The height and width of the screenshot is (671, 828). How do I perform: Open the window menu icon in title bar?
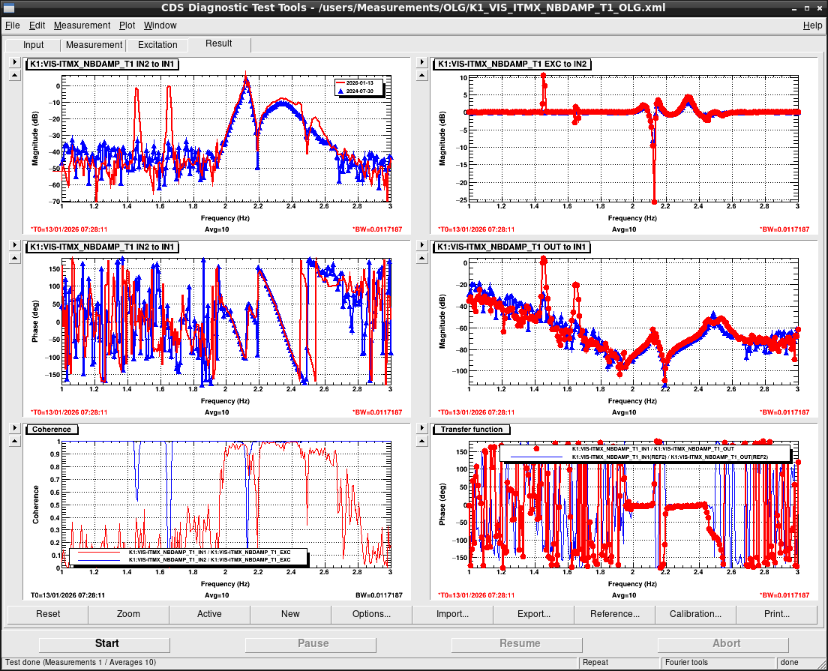tap(10, 7)
